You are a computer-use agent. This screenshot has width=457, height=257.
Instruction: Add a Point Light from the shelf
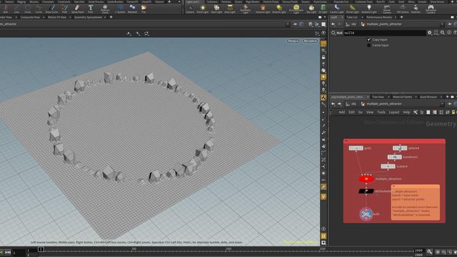tap(202, 9)
